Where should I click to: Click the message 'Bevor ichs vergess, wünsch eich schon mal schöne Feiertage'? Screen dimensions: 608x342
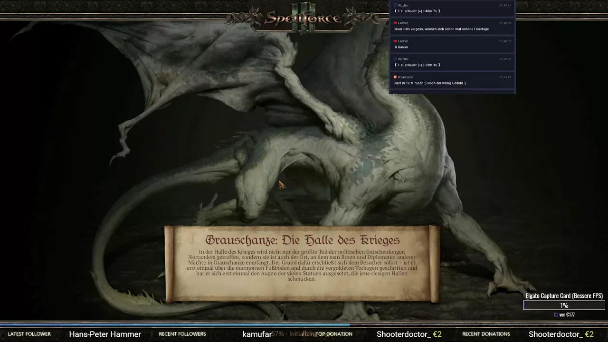point(441,29)
